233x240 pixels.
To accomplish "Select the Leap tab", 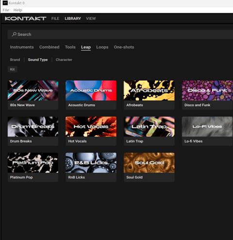I will 86,47.
